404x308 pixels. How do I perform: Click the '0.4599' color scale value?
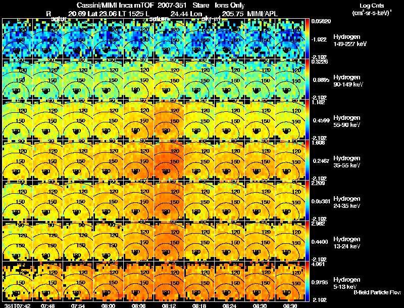[321, 120]
